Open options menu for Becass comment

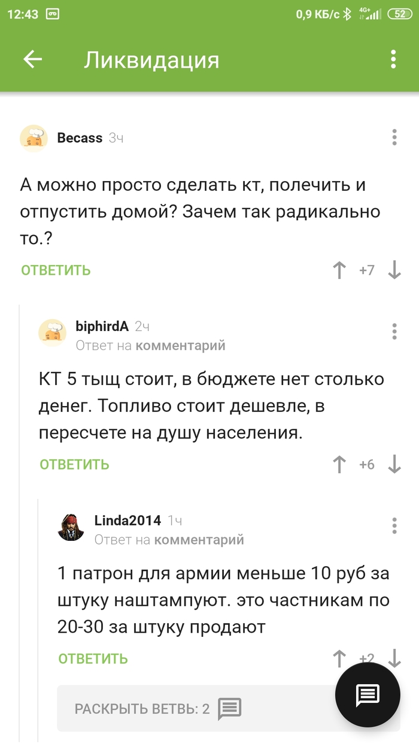pos(394,137)
